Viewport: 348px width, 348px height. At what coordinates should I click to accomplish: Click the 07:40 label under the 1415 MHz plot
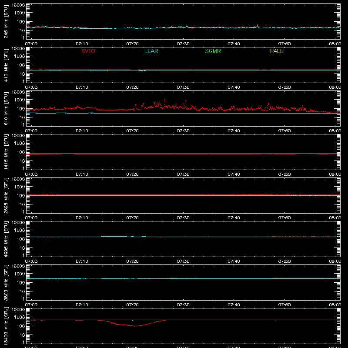(x=234, y=174)
